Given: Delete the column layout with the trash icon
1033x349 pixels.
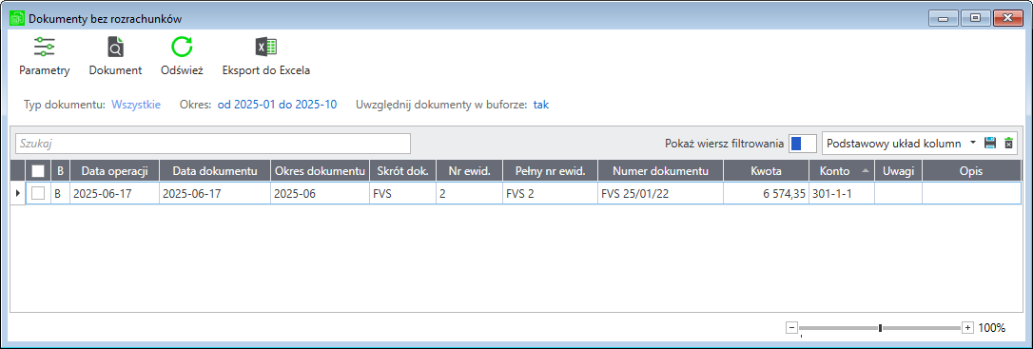Looking at the screenshot, I should pyautogui.click(x=1008, y=143).
